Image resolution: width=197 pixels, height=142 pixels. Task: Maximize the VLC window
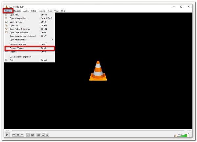pyautogui.click(x=181, y=7)
